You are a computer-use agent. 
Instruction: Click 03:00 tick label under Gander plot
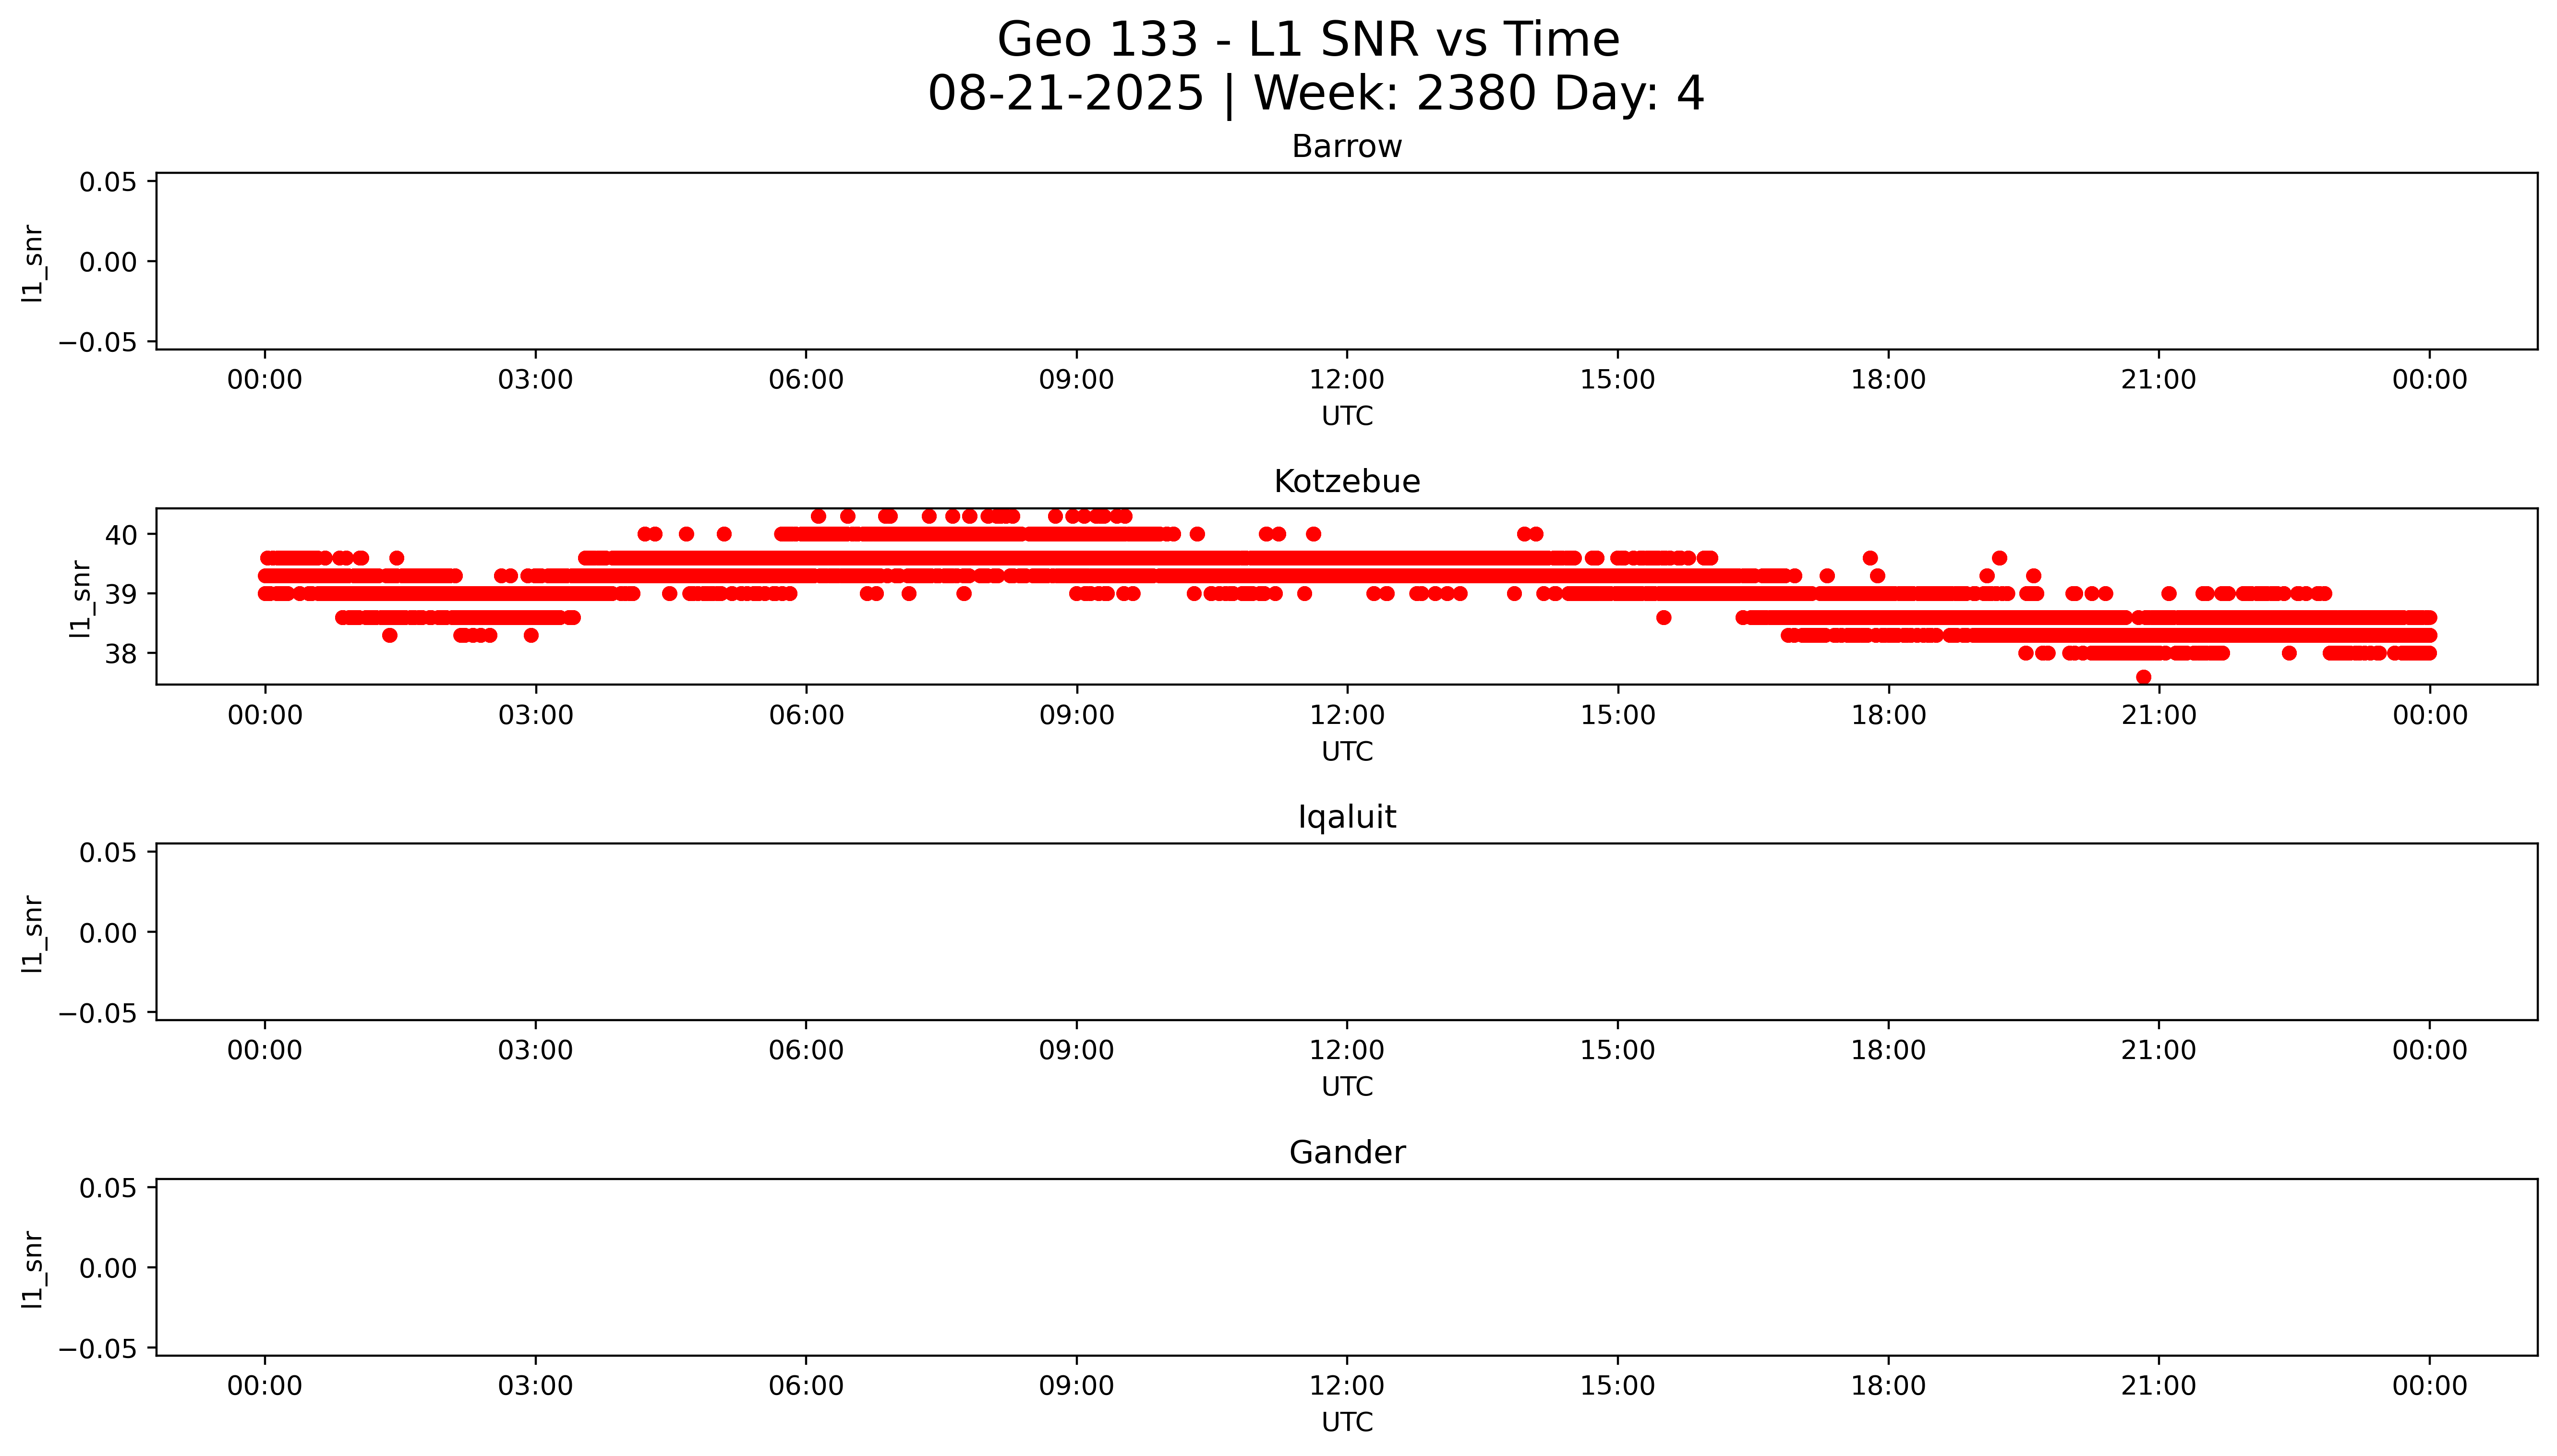coord(535,1386)
